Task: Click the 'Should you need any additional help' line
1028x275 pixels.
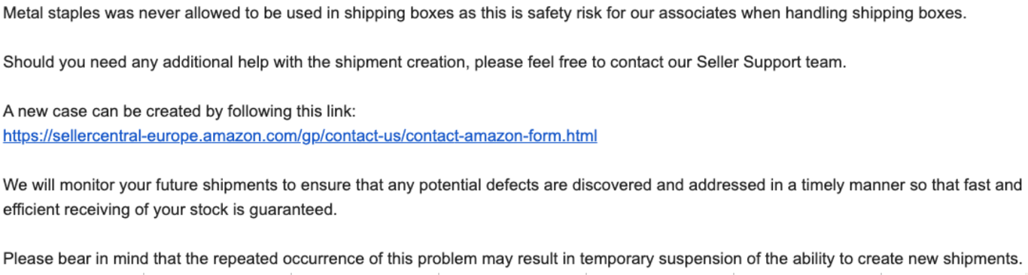Action: 425,62
